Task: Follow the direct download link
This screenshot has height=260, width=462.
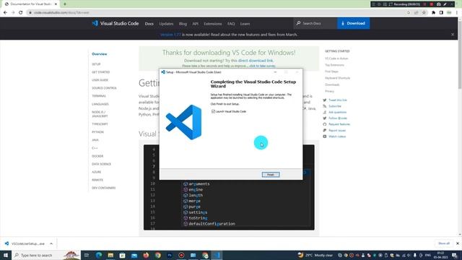Action: pyautogui.click(x=255, y=61)
